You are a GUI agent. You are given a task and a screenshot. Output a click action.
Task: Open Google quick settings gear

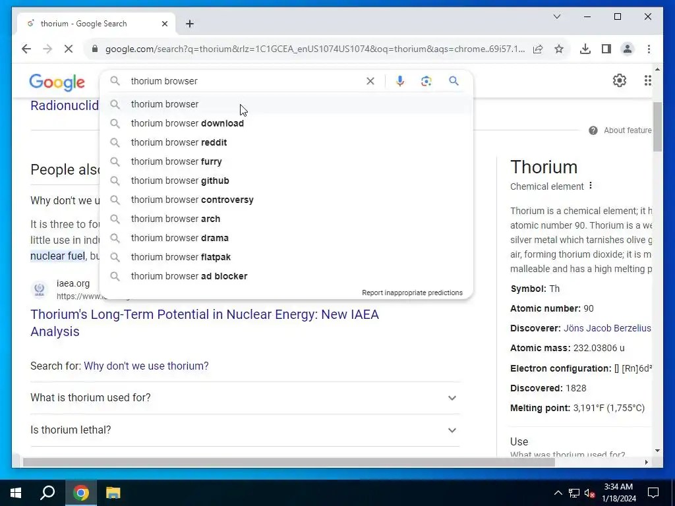pyautogui.click(x=620, y=80)
